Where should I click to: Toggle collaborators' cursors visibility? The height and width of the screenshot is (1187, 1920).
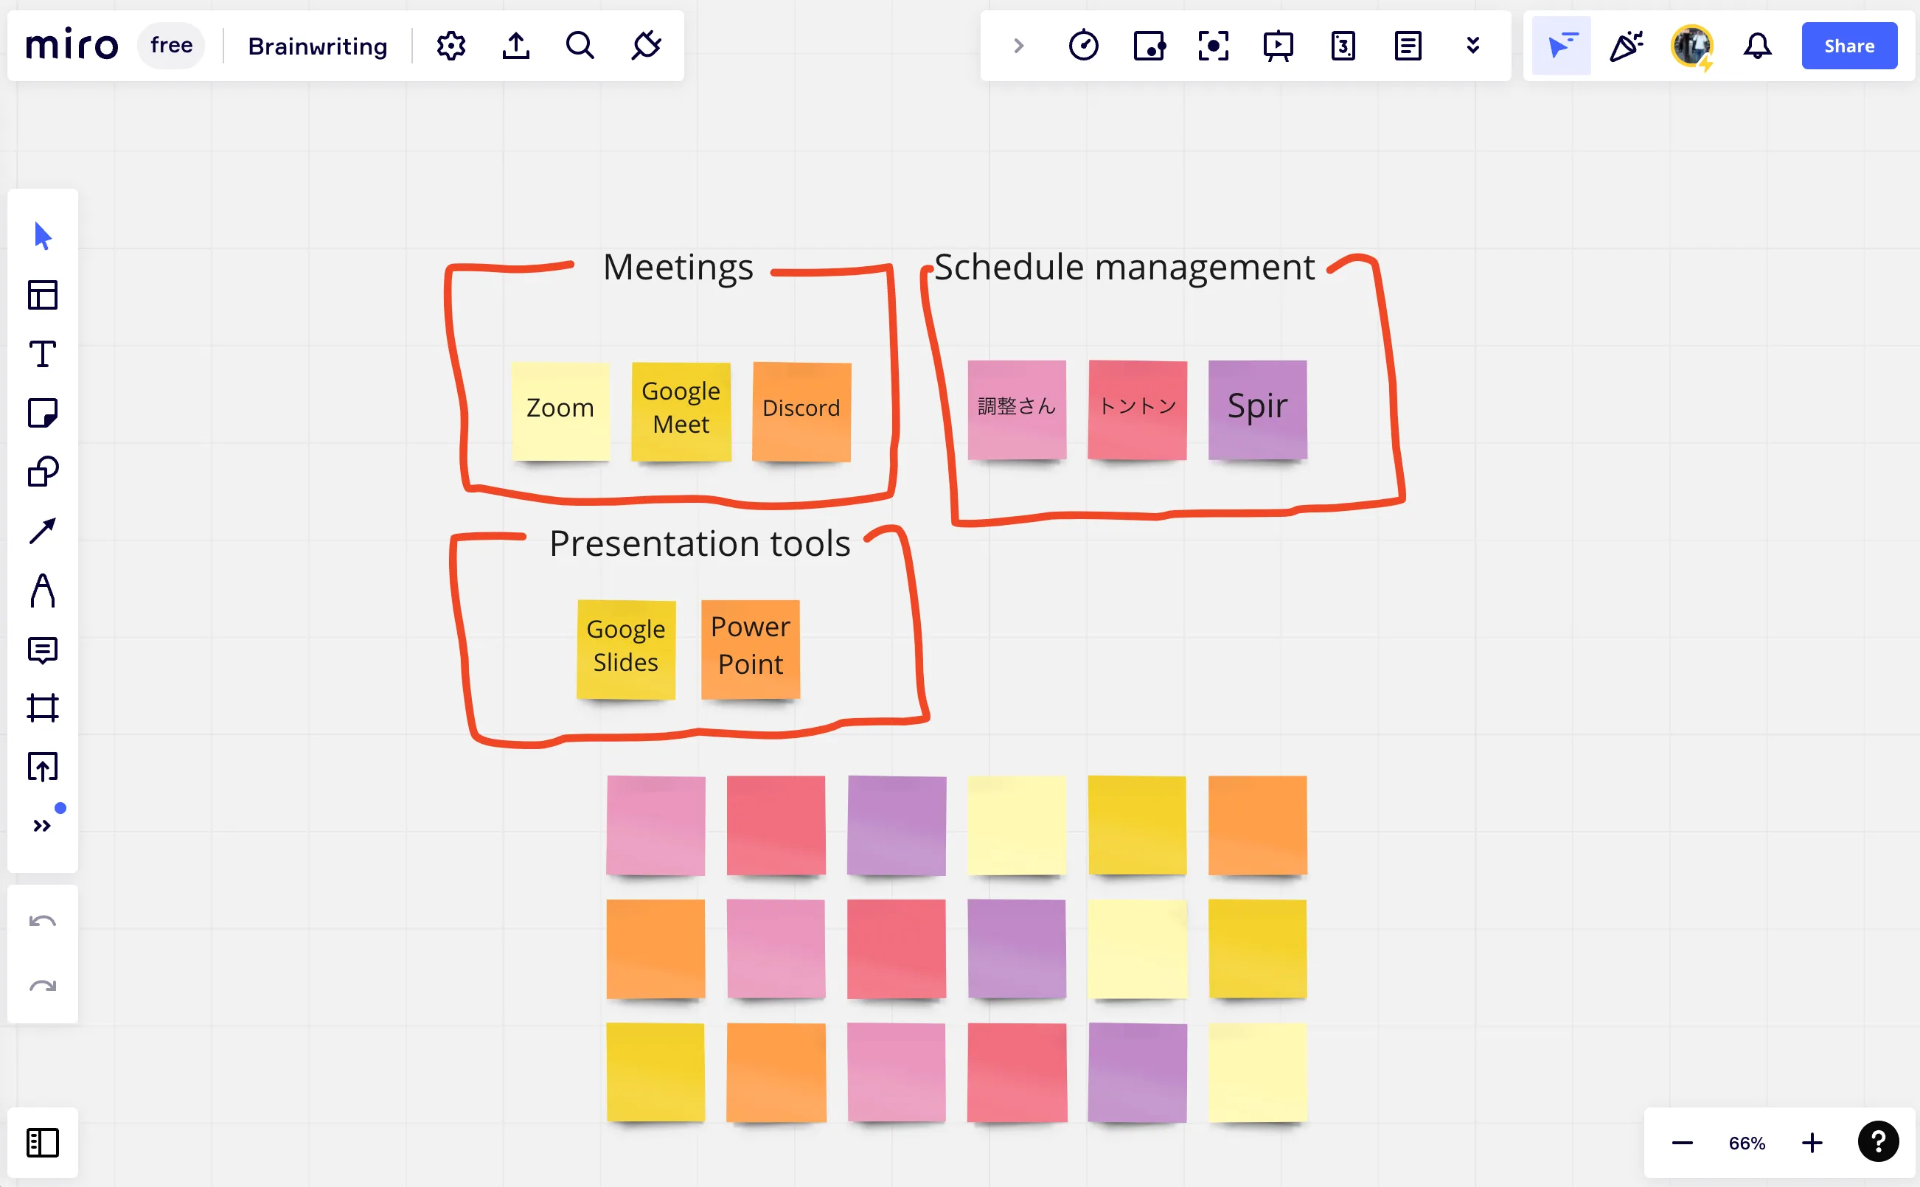point(1561,46)
